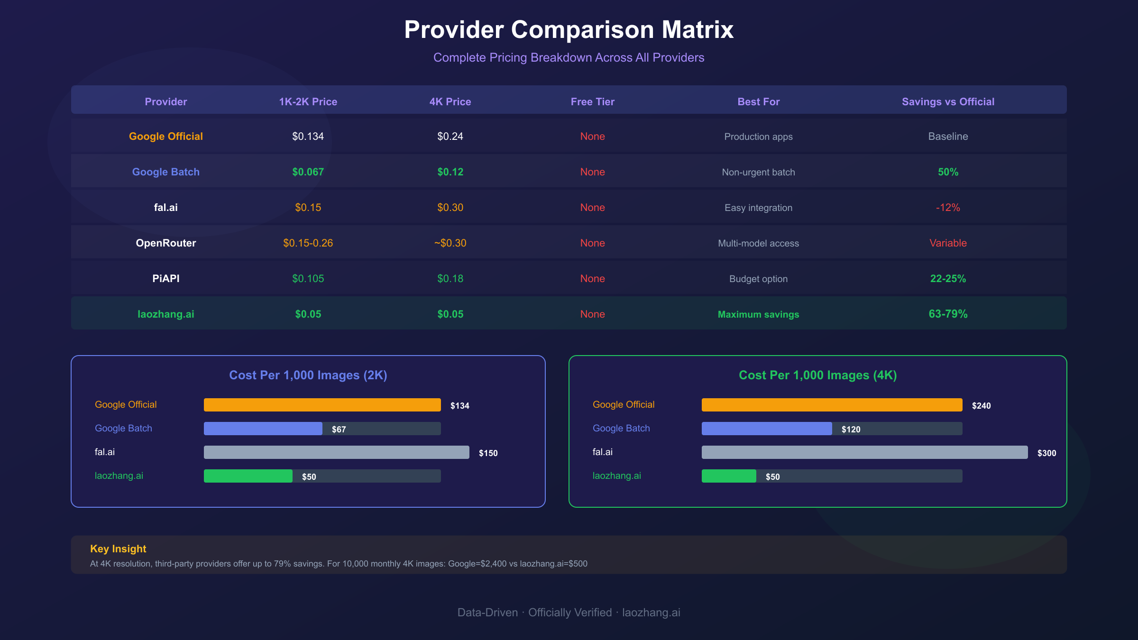Click the OpenRouter $0.15-0.26 price cell
The image size is (1138, 640).
click(308, 243)
